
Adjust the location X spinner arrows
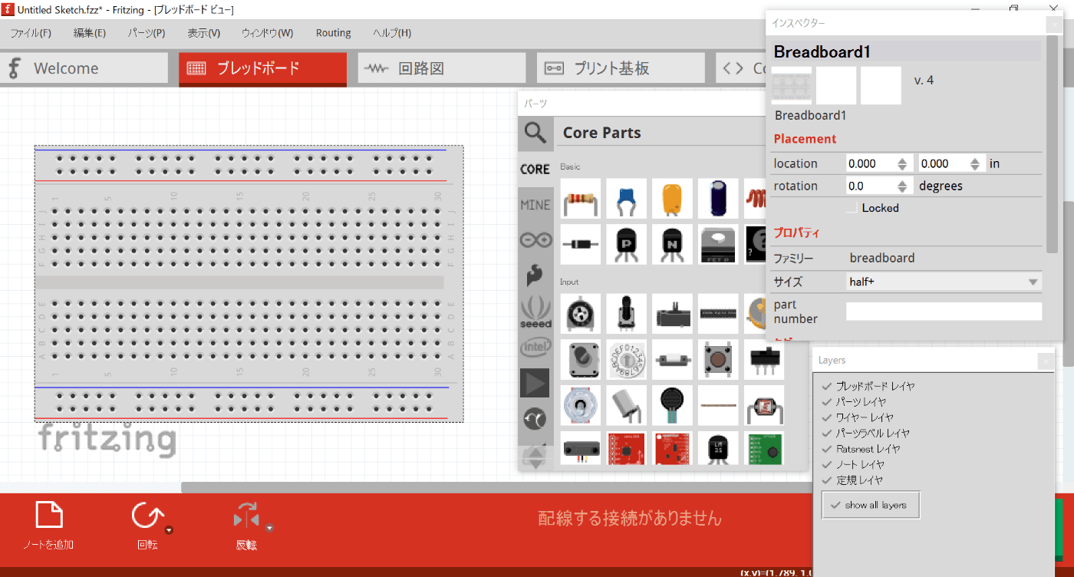point(902,163)
